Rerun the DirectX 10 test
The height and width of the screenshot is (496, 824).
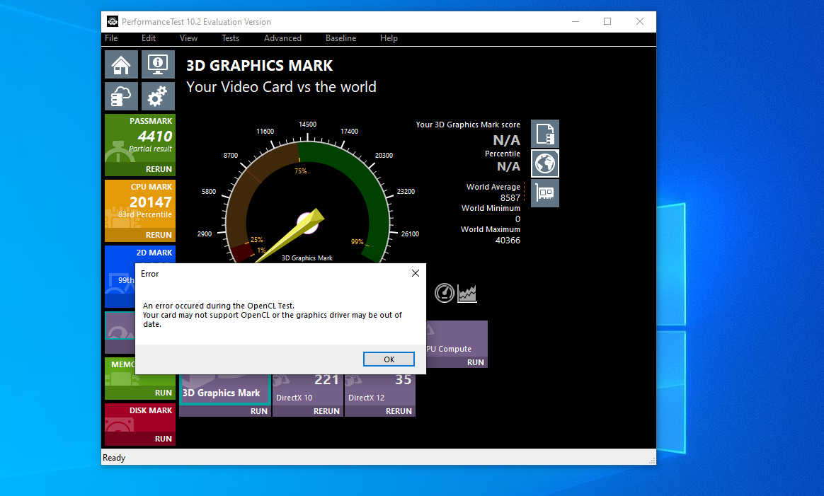[326, 411]
